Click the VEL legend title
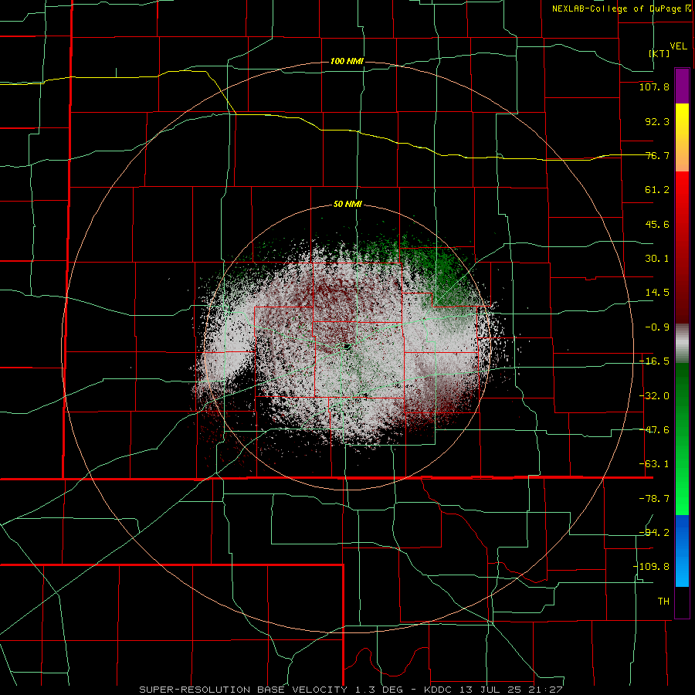The height and width of the screenshot is (695, 695). [x=678, y=46]
